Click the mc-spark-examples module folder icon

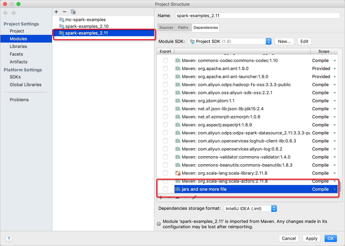pos(62,20)
